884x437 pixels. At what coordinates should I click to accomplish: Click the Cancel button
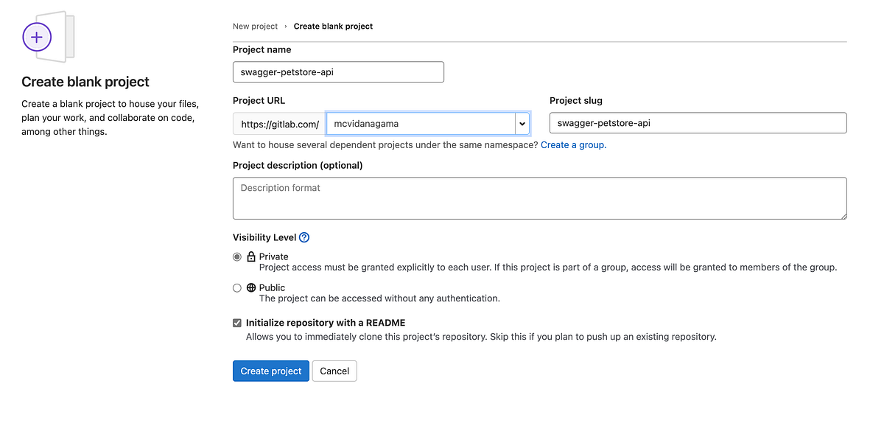(334, 371)
